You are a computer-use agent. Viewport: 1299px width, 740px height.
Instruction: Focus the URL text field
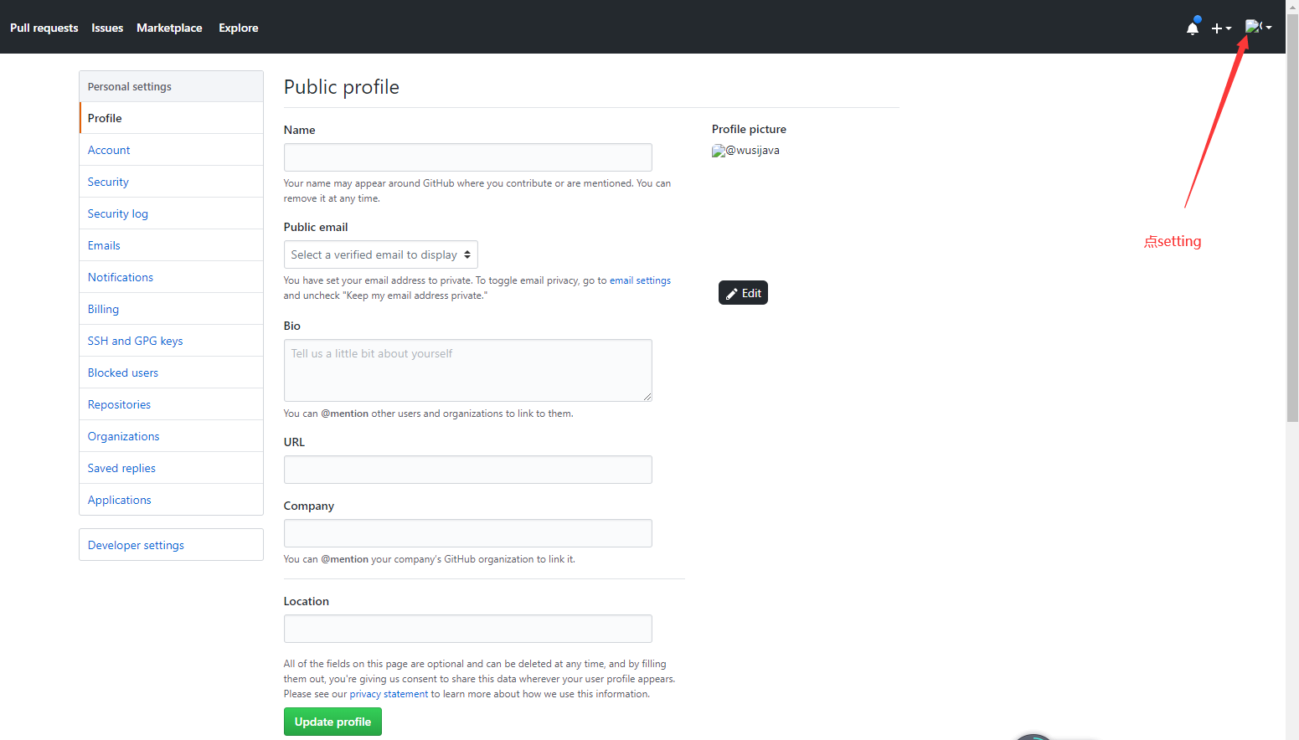coord(467,470)
